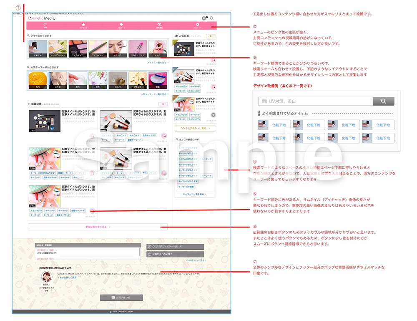Click 一覧 button beside 新着記事 heading
Screen dimensions: 417x321
pos(163,104)
